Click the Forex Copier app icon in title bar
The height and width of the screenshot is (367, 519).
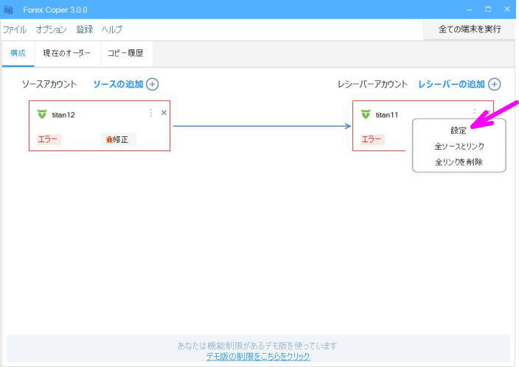tap(8, 10)
